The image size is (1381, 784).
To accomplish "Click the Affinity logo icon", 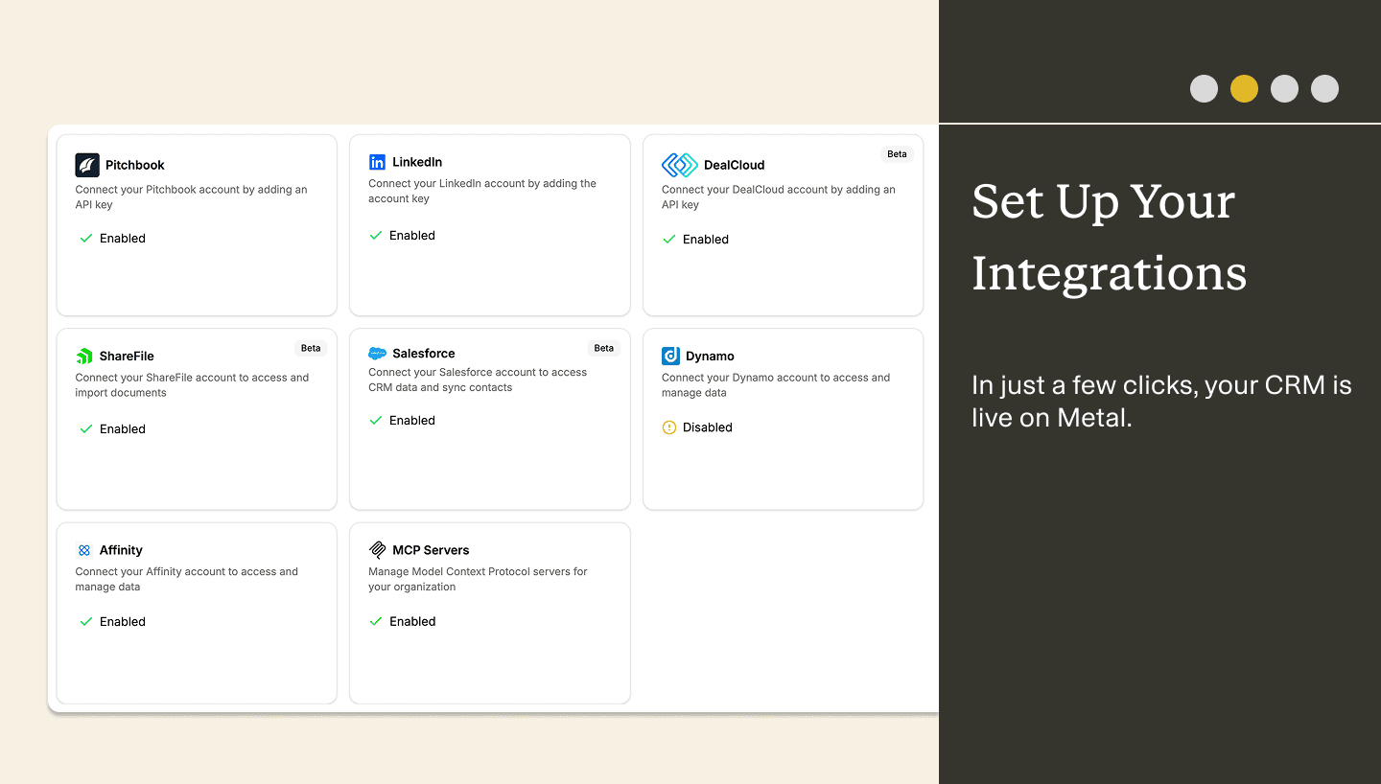I will 84,550.
